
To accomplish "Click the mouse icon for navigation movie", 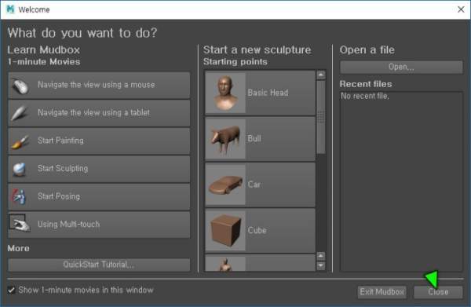I will [x=20, y=86].
